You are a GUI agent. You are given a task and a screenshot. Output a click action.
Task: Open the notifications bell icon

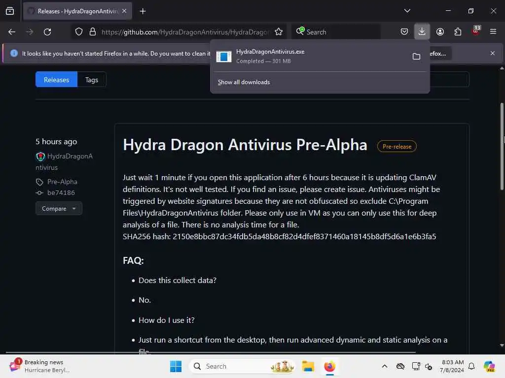(471, 366)
